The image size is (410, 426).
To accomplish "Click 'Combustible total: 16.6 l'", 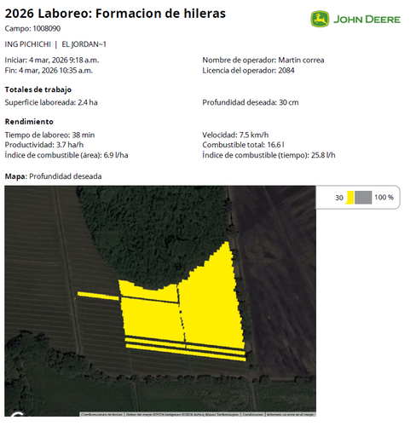I will [243, 145].
